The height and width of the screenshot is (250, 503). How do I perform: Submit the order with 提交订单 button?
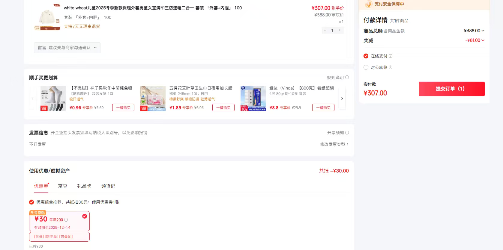point(451,89)
